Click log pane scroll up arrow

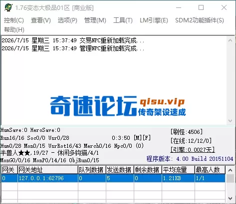[230, 40]
